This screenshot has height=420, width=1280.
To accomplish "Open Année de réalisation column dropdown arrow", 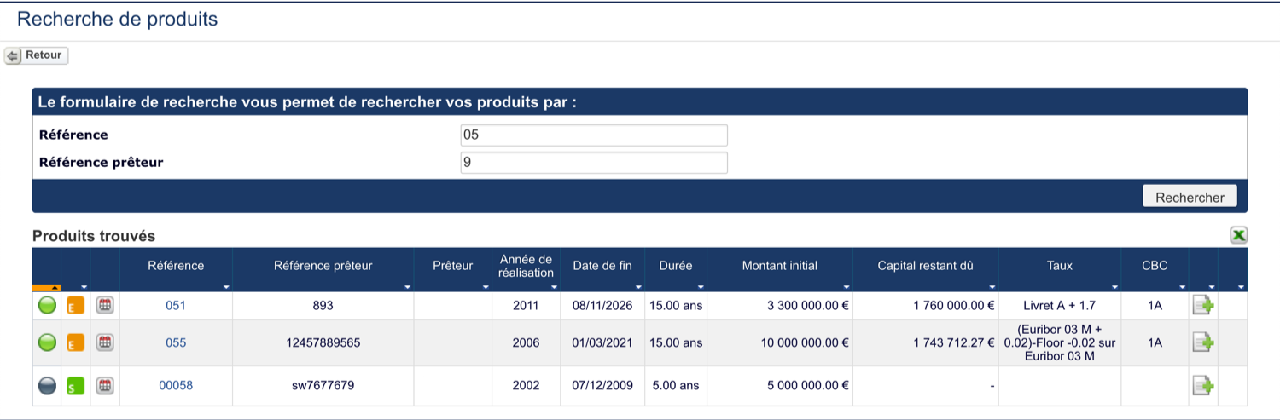I will (x=555, y=287).
